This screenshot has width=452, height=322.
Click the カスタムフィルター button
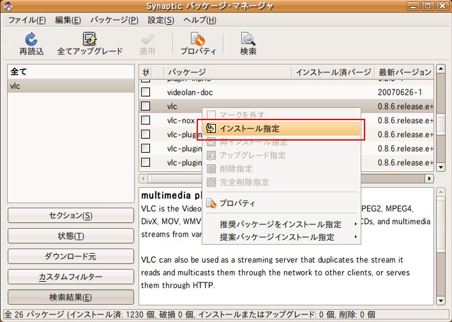coord(70,277)
